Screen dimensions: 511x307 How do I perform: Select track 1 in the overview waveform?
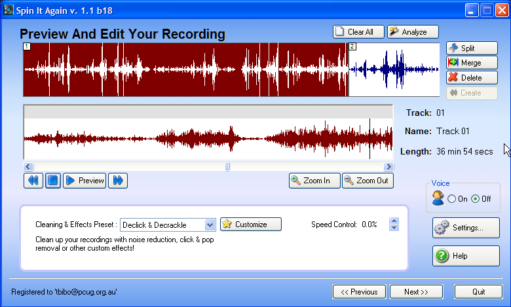[186, 69]
